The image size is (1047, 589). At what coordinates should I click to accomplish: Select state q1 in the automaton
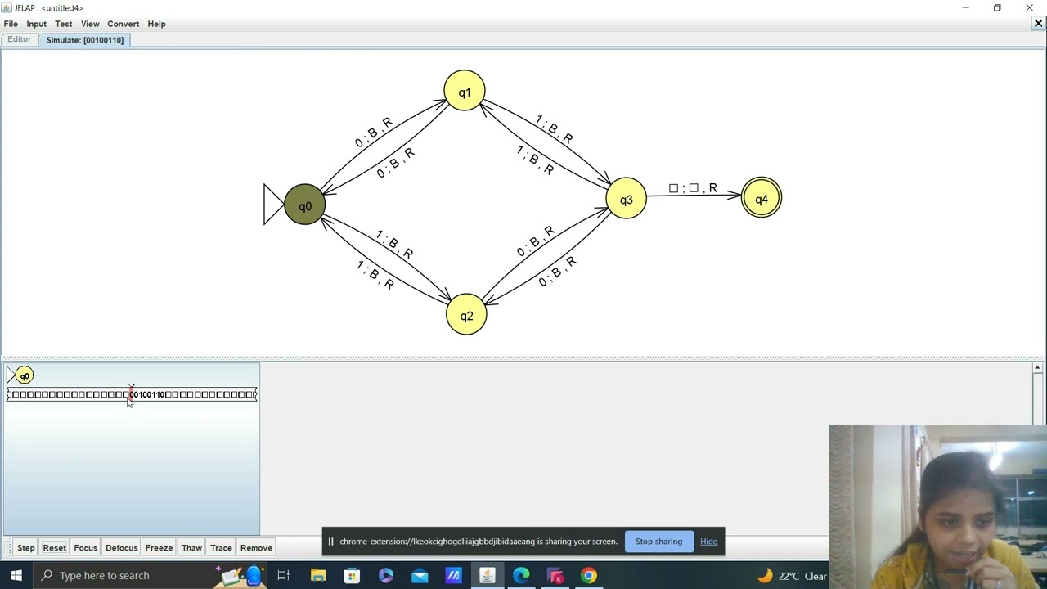[x=465, y=92]
